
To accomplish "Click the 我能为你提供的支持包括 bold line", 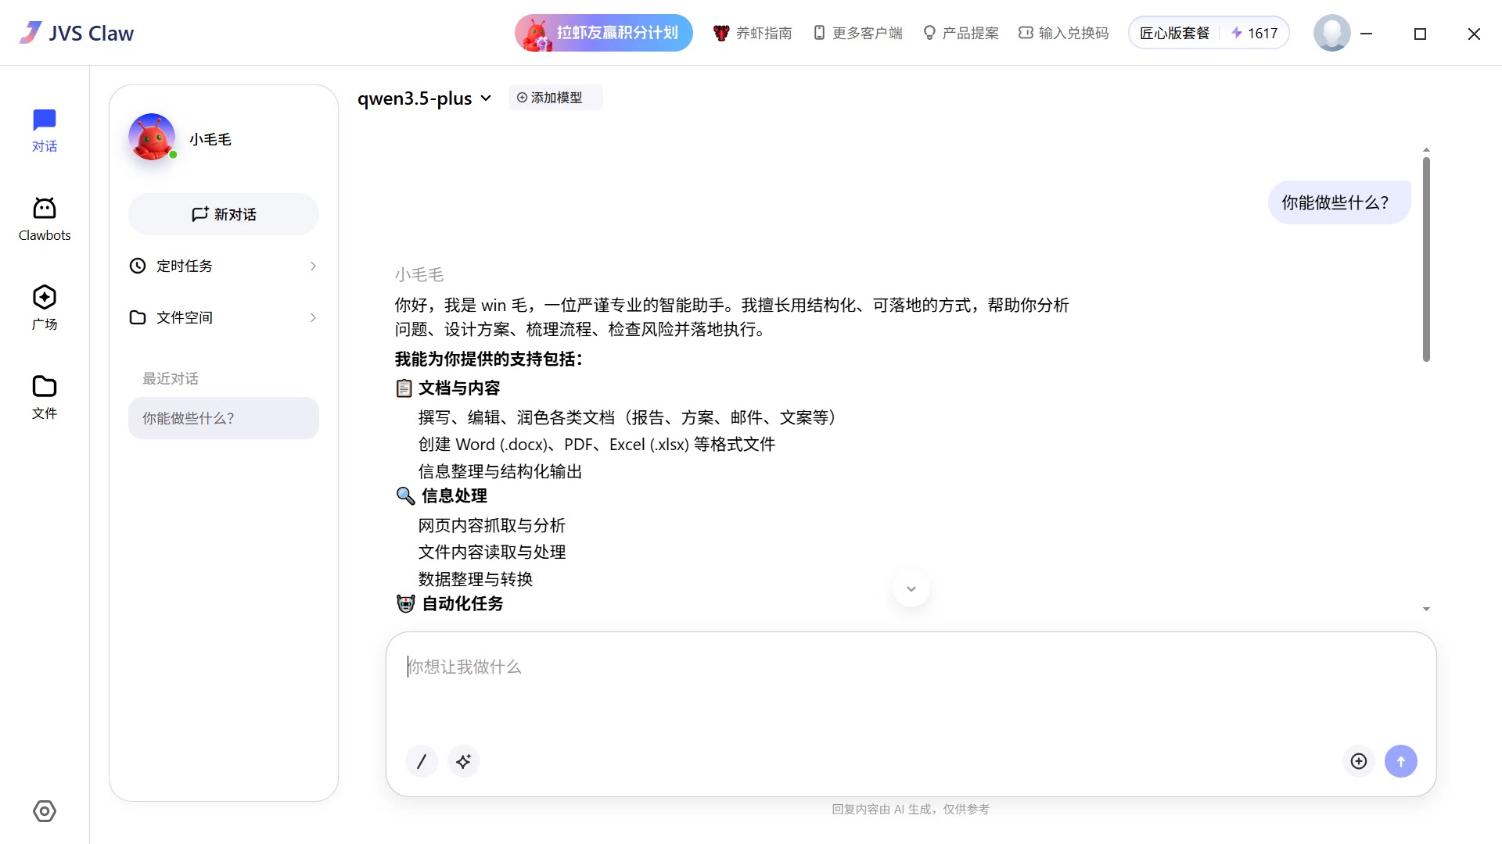I will (489, 359).
